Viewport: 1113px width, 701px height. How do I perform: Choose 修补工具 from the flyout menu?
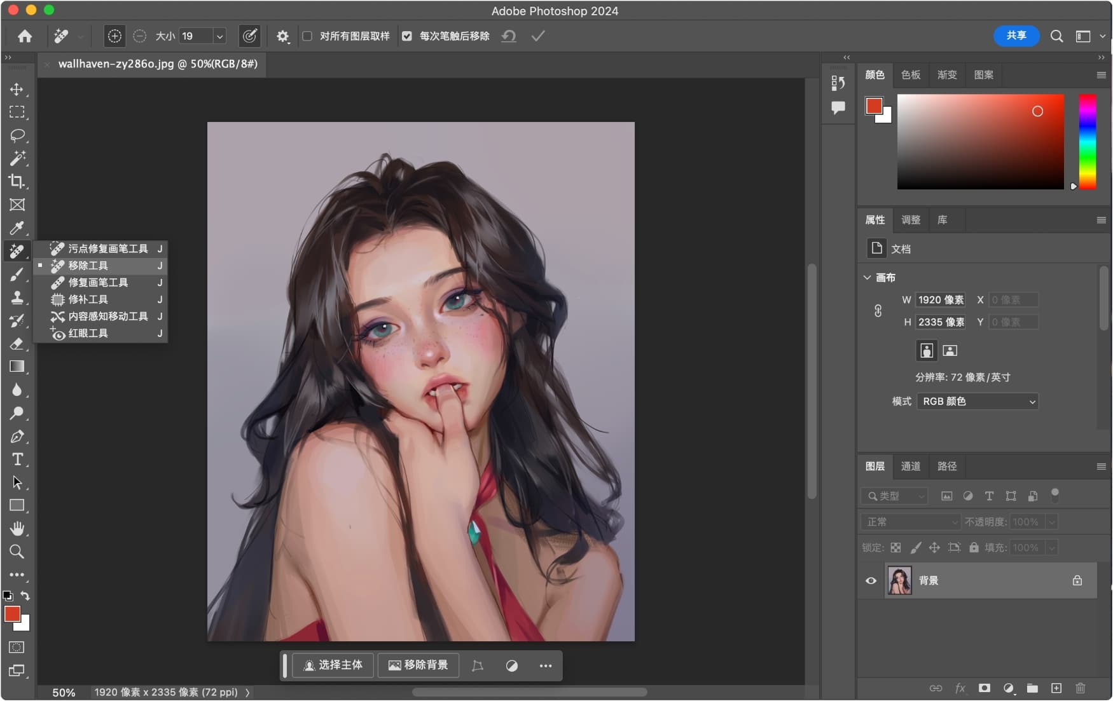coord(88,299)
